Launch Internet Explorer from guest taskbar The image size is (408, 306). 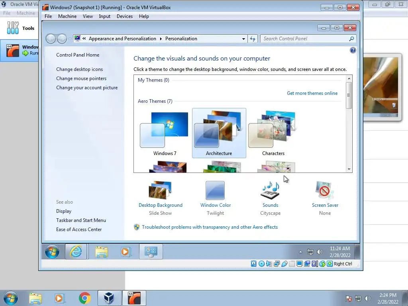tap(76, 251)
